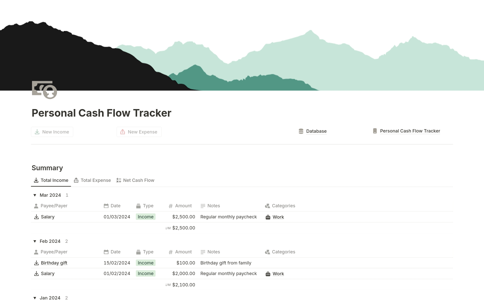Toggle visibility of Feb 2024 entries
484x302 pixels.
click(35, 241)
